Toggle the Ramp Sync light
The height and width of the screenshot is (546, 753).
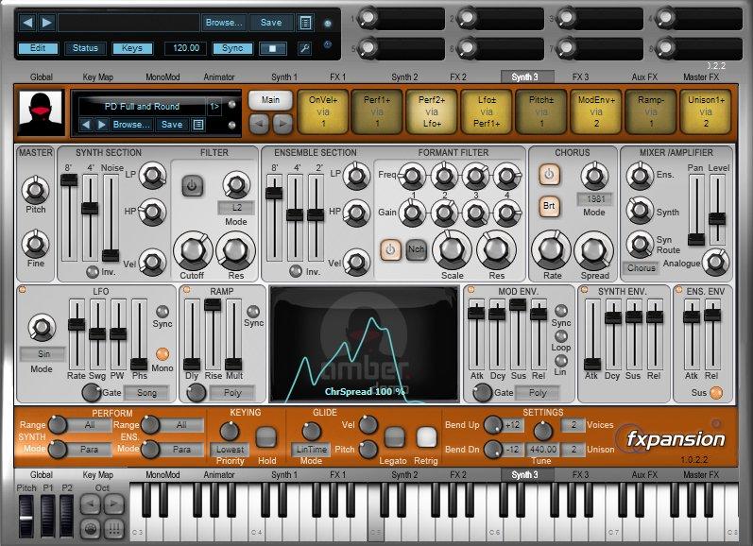pos(253,311)
